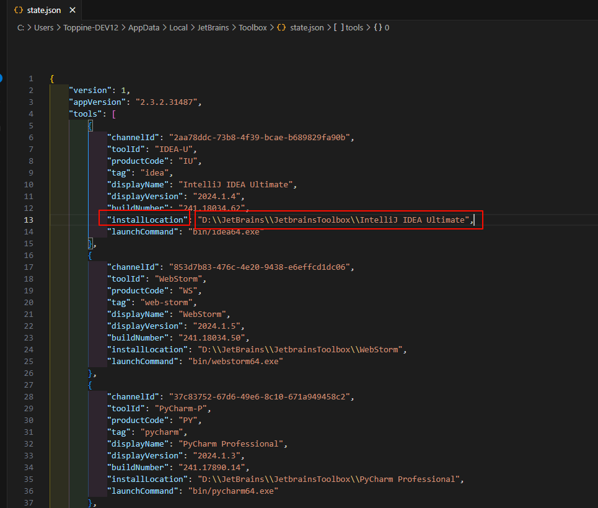Click the "version" key on line 2
The width and height of the screenshot is (598, 508).
(90, 91)
